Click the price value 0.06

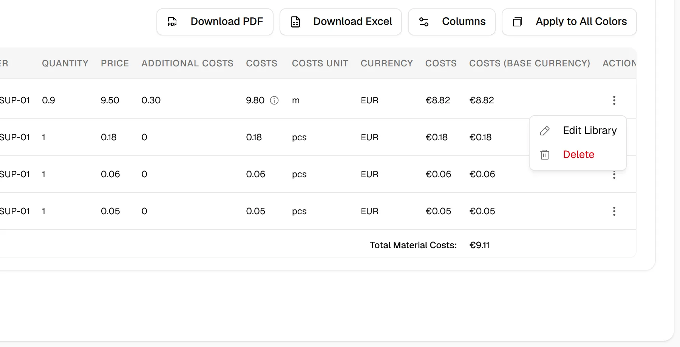click(x=110, y=174)
